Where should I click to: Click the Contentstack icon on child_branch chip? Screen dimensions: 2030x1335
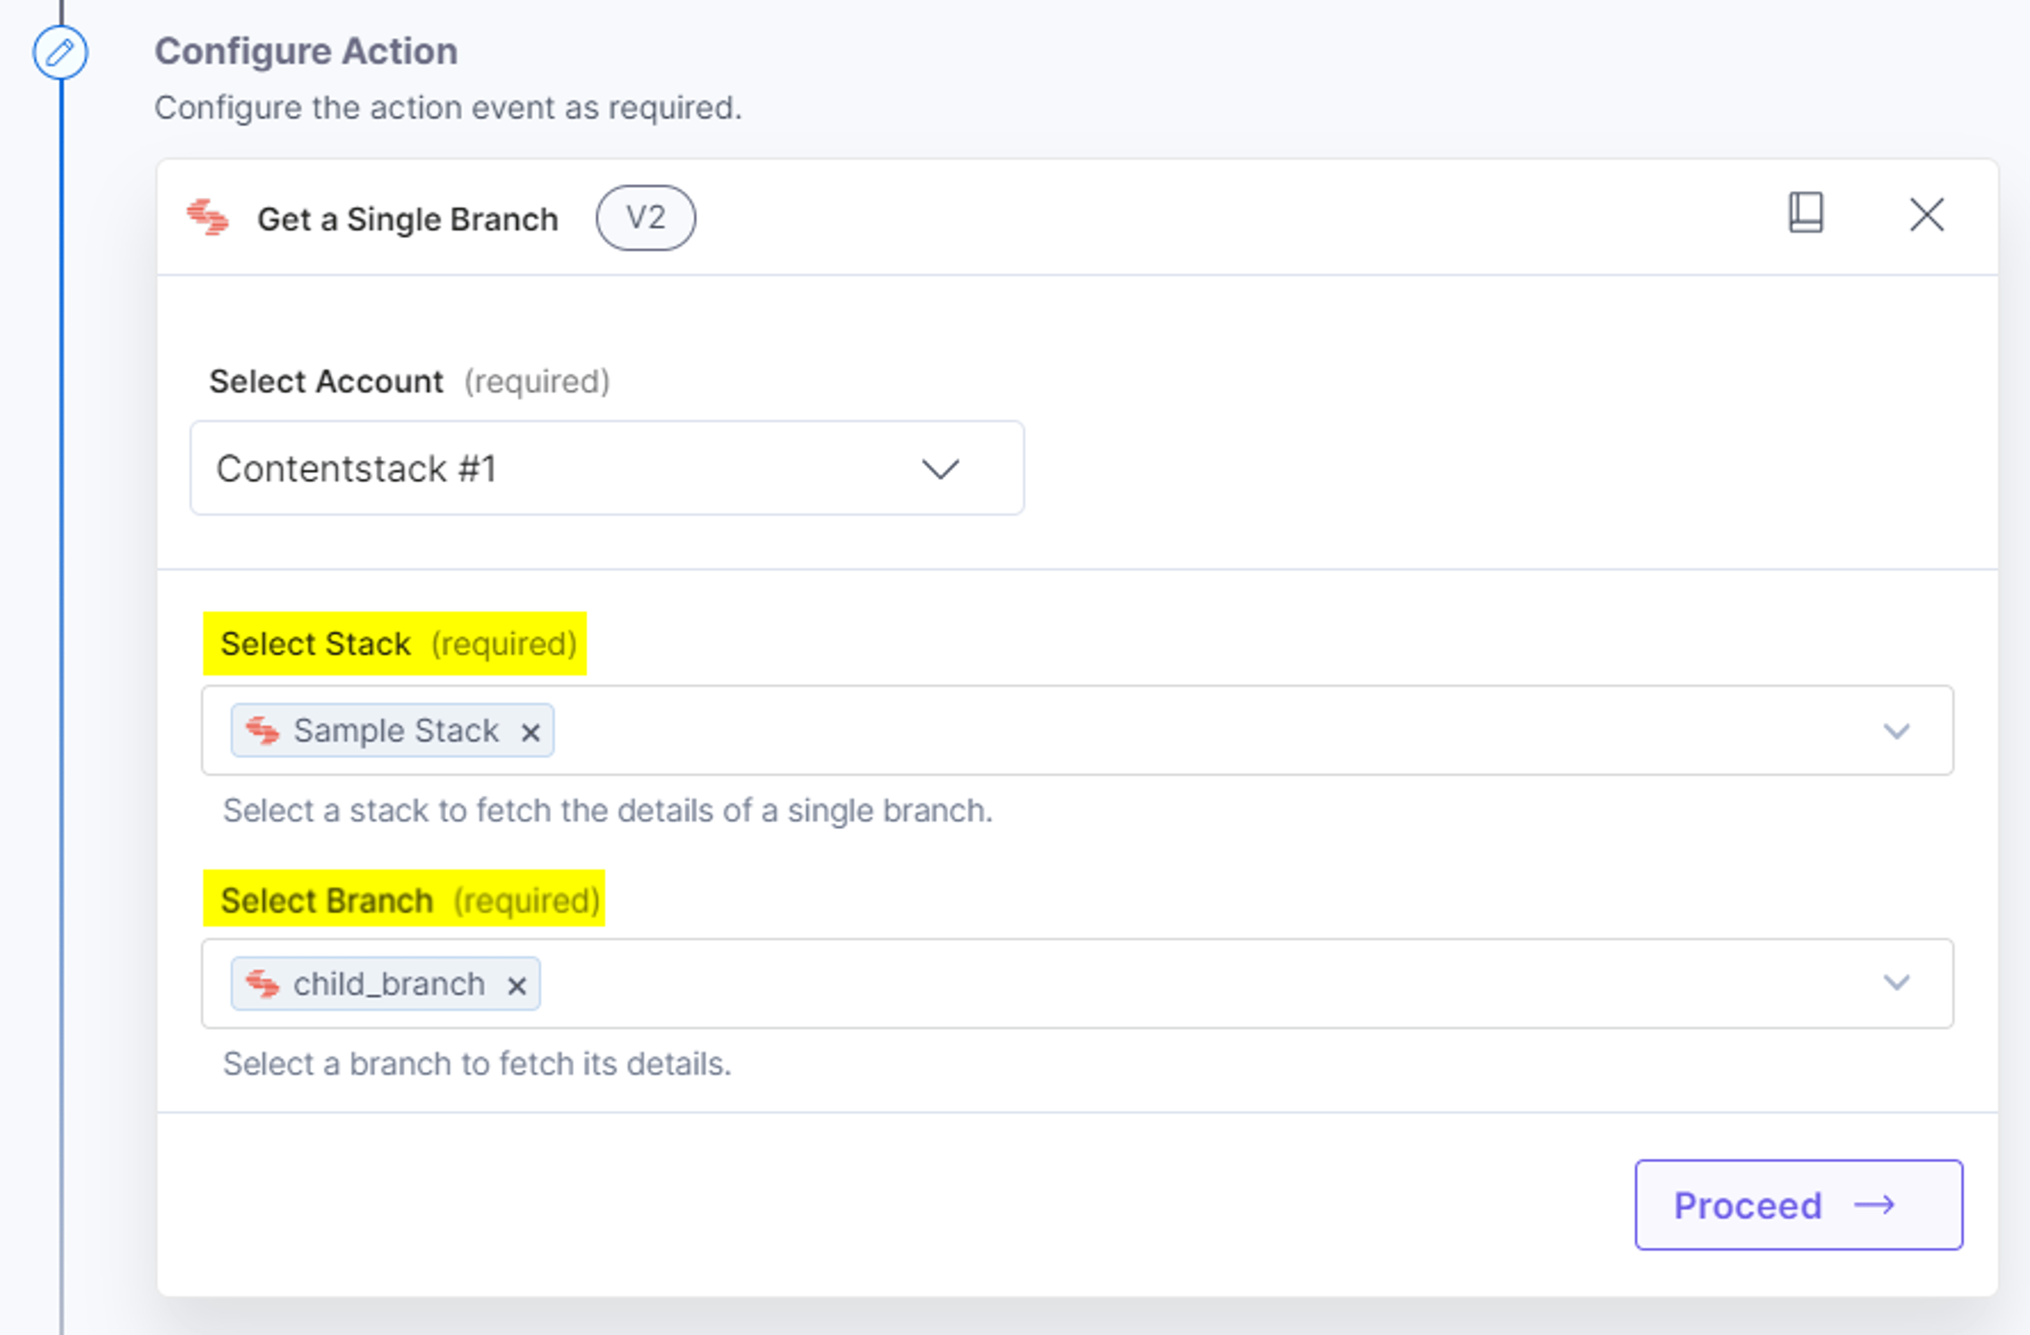(262, 984)
